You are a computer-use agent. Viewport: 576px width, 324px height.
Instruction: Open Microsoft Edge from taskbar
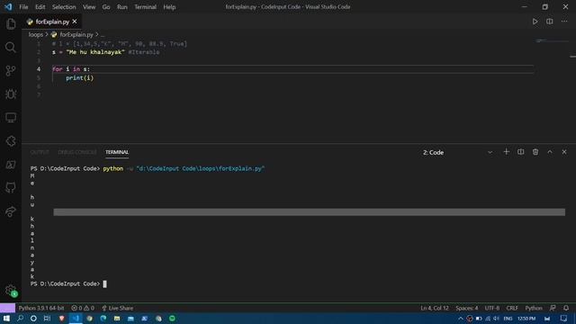pyautogui.click(x=103, y=318)
